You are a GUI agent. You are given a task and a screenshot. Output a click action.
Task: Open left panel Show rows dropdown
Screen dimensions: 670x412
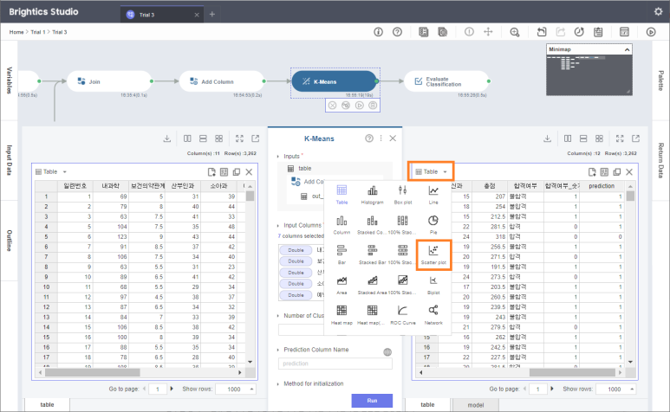click(x=236, y=389)
